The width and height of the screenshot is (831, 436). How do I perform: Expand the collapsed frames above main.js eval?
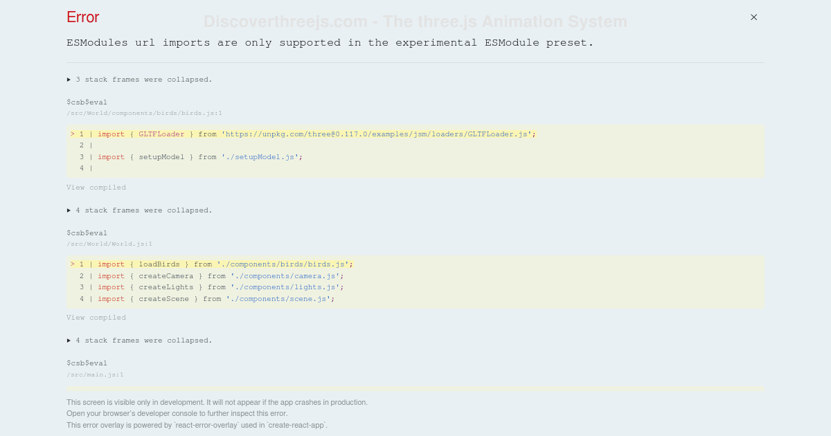pos(139,340)
